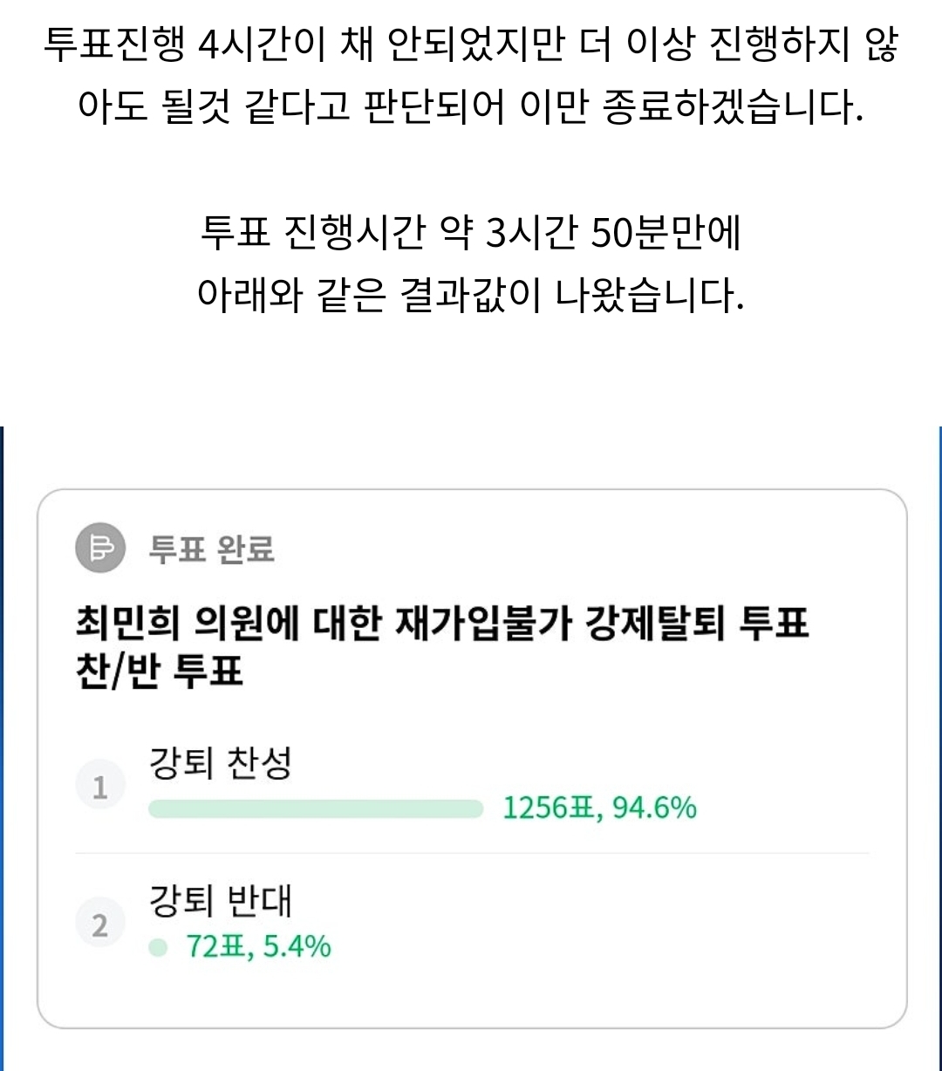Screen dimensions: 942x1071
Task: Click the empty area below 72표 in poll card
Action: 471,994
